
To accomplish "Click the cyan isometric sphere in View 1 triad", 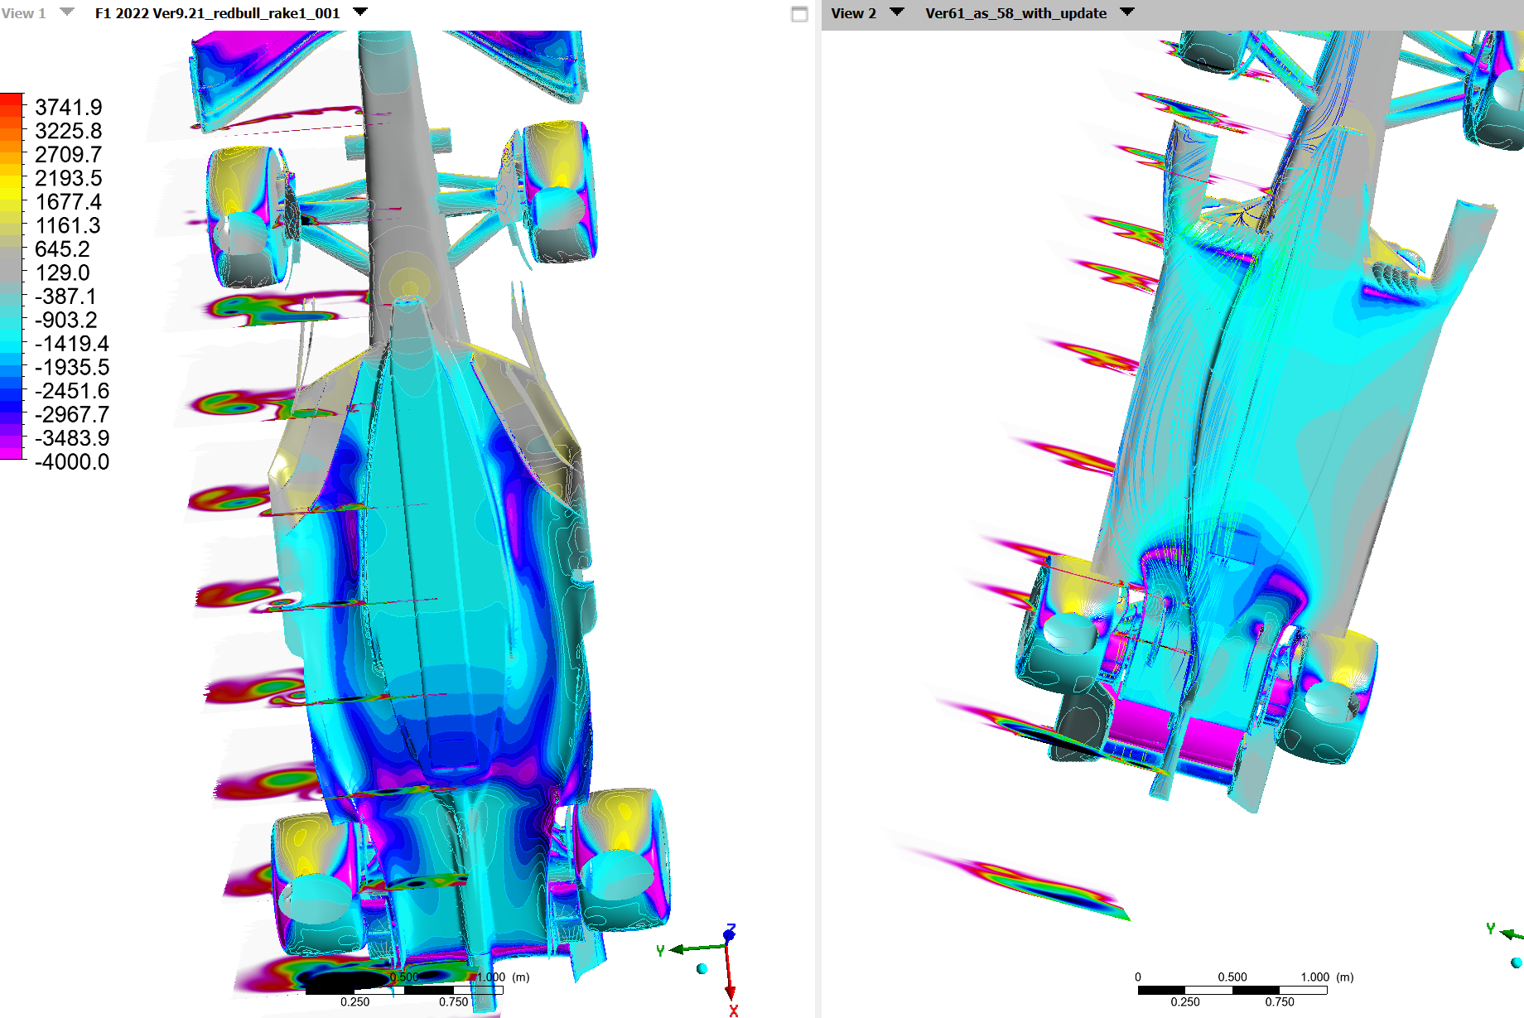I will 702,968.
